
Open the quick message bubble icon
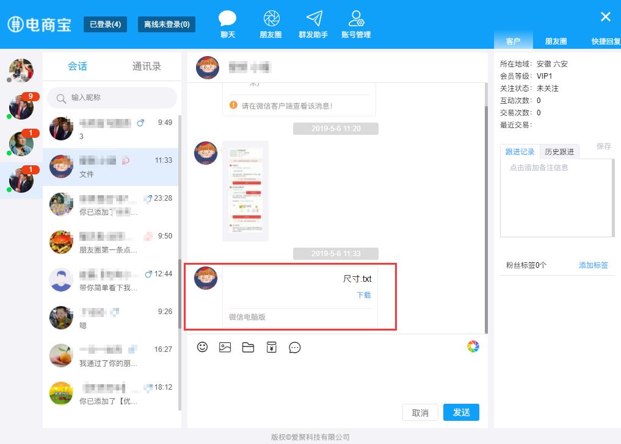[x=295, y=347]
